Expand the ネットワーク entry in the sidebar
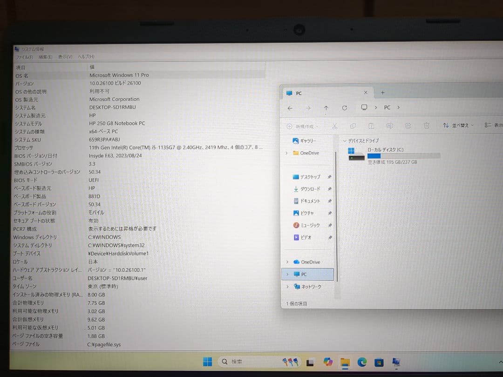The height and width of the screenshot is (377, 503). click(x=287, y=287)
